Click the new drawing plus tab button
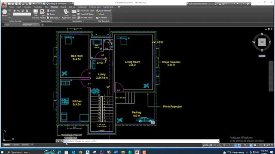275x154 pixels. 42,25
